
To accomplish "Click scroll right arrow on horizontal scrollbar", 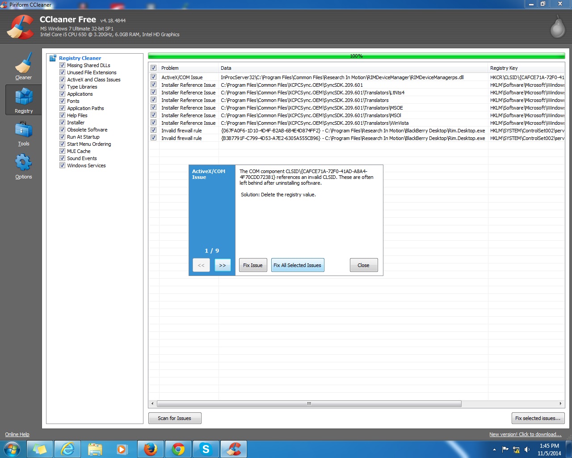I will [560, 403].
